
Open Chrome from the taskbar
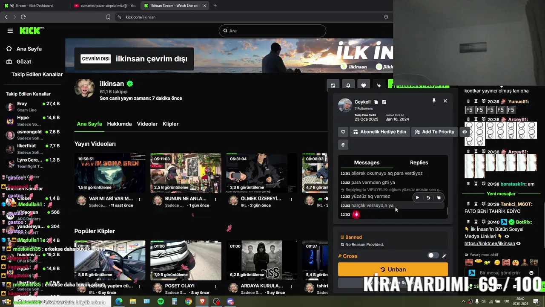click(188, 301)
